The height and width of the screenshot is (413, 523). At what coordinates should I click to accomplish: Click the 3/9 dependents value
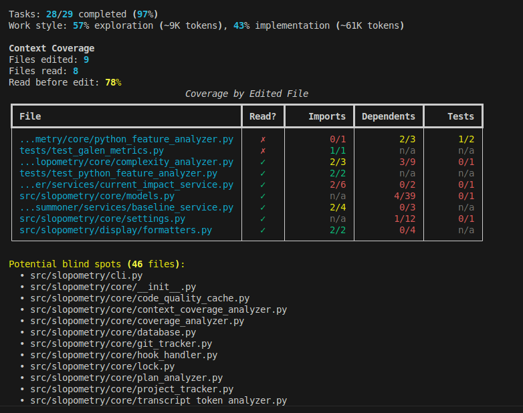pyautogui.click(x=407, y=162)
